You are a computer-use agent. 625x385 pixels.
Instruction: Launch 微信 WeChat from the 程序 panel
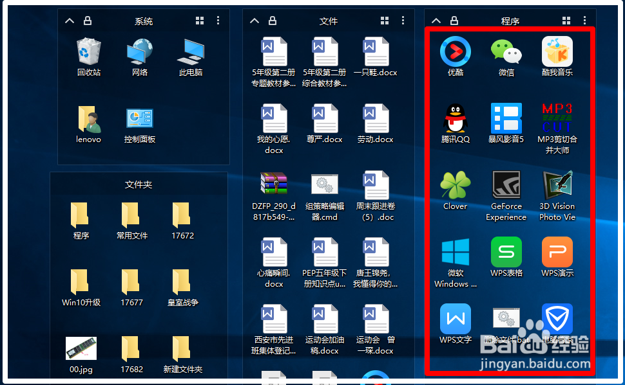(x=506, y=51)
